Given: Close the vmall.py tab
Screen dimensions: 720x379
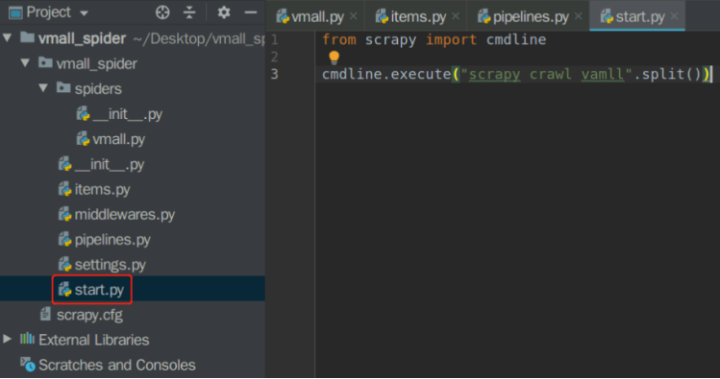Looking at the screenshot, I should [x=353, y=16].
